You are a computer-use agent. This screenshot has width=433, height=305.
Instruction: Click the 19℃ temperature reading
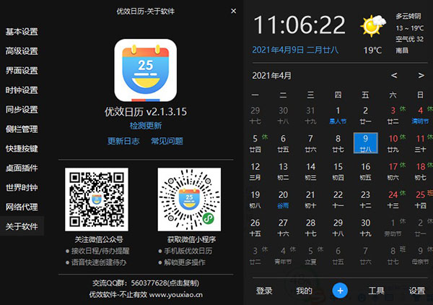[372, 51]
